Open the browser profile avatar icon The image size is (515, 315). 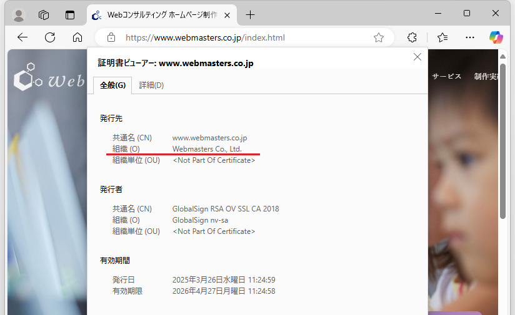(19, 15)
